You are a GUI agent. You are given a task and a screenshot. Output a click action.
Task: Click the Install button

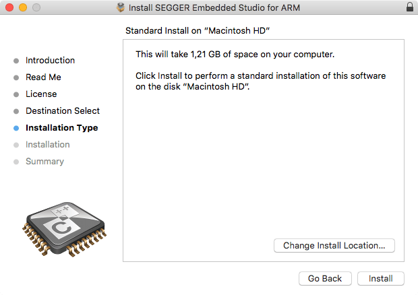pos(381,278)
